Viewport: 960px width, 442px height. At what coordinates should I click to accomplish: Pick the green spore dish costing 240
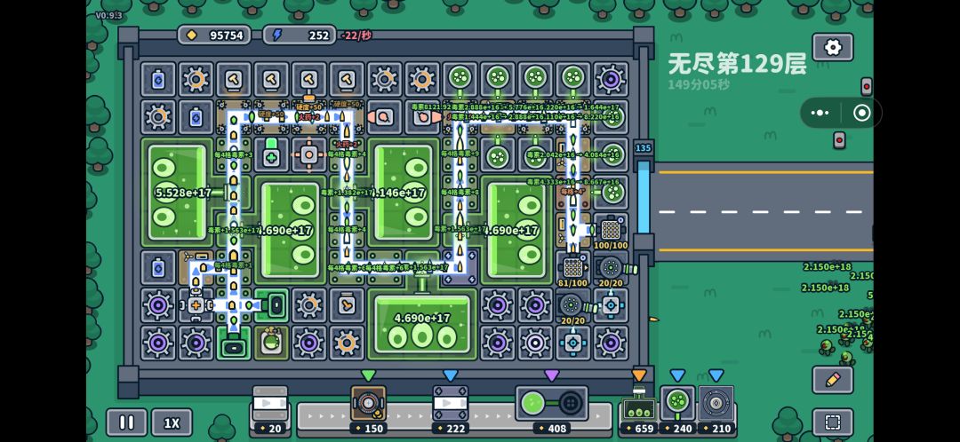[677, 409]
